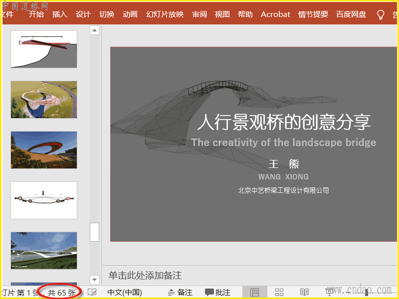The width and height of the screenshot is (399, 299).
Task: Toggle the 批注 comments pane
Action: (x=218, y=293)
